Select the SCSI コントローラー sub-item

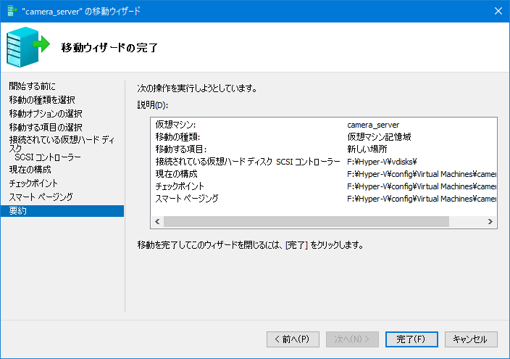[x=48, y=157]
